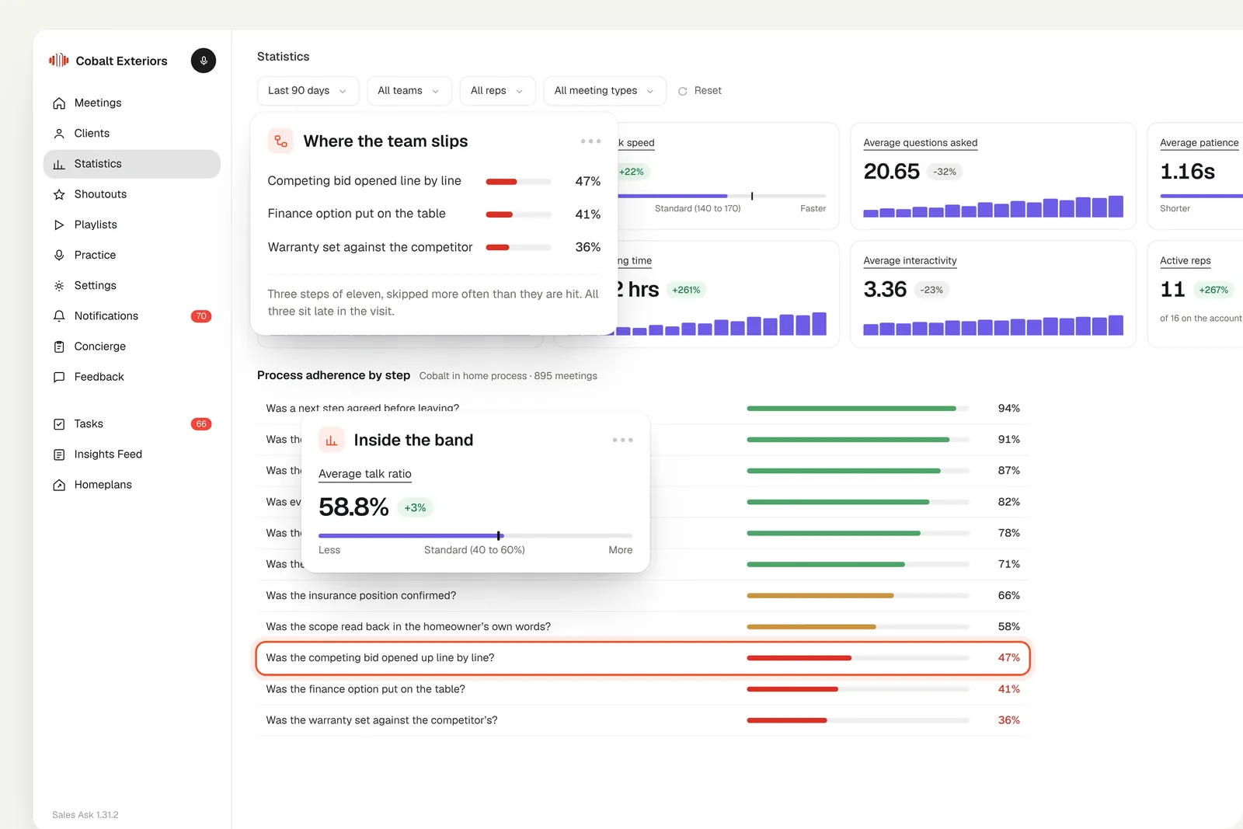Click the talk ratio slider marker

499,536
